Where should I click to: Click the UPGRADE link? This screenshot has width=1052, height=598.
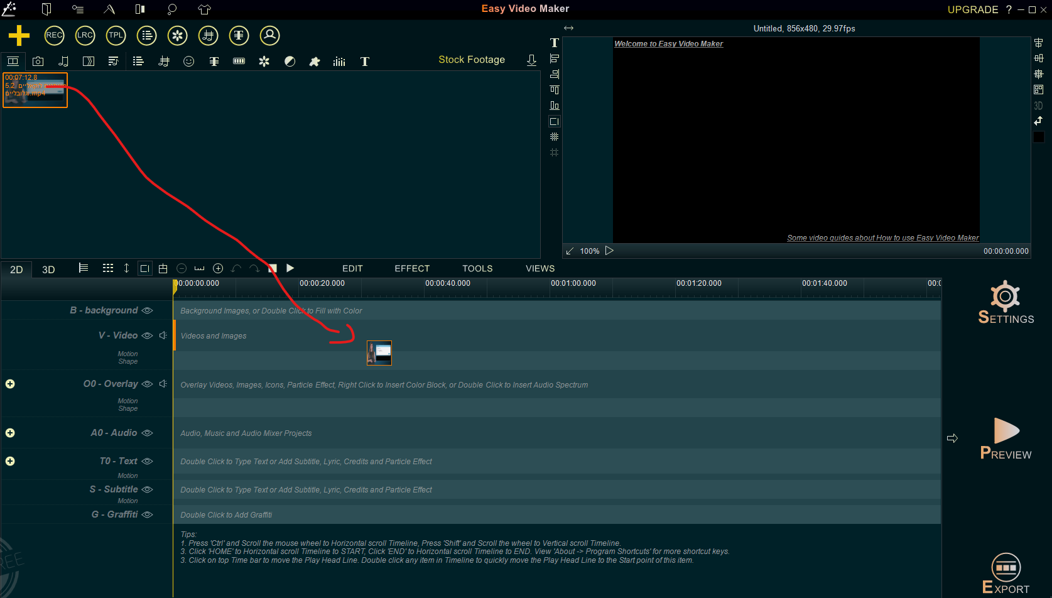pos(973,9)
